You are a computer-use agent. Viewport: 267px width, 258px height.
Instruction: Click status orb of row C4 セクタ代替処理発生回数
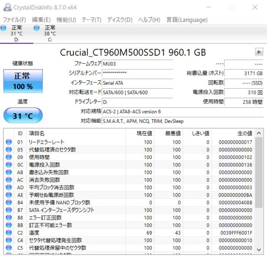point(9,240)
